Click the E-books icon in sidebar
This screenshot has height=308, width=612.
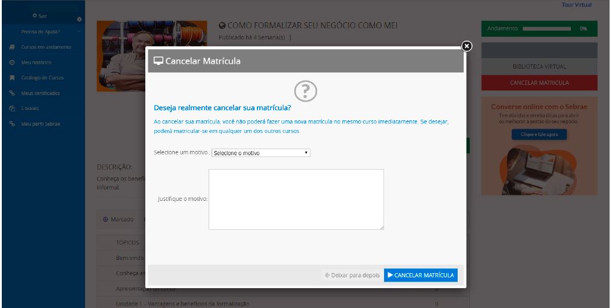click(x=12, y=109)
